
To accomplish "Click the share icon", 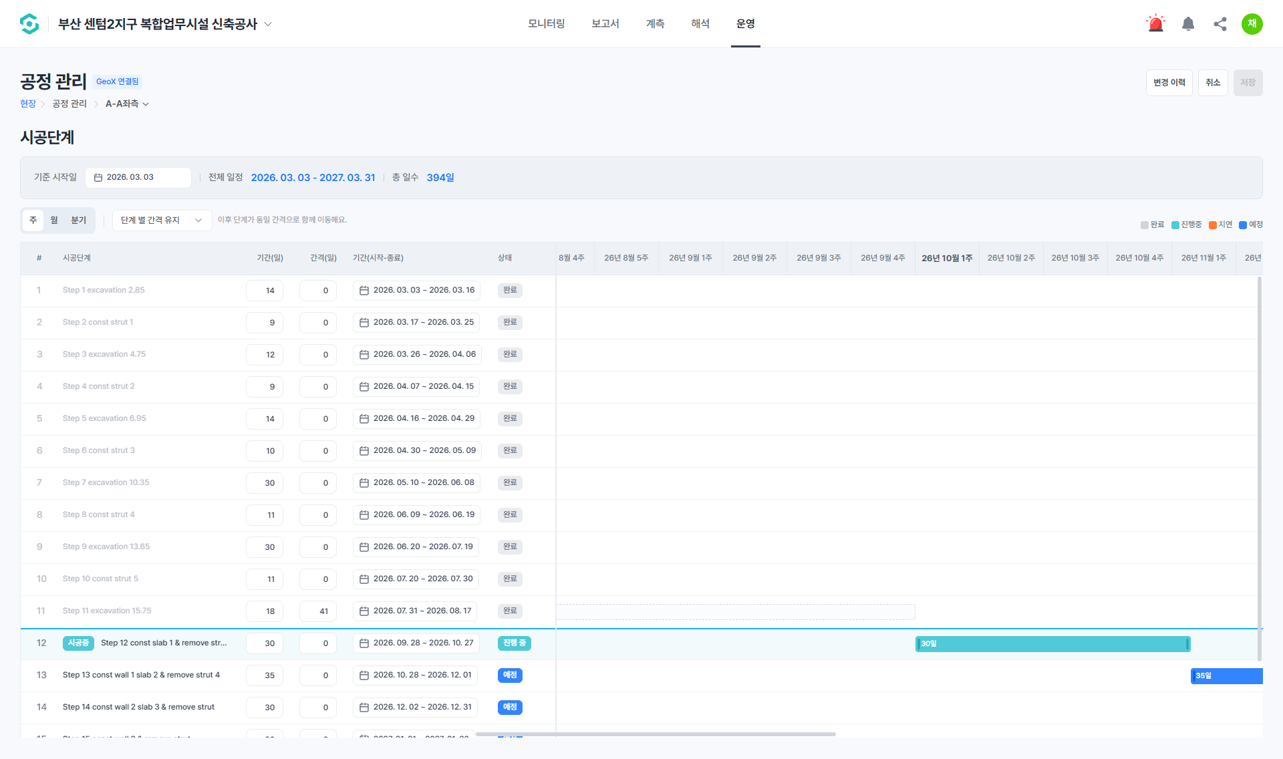I will tap(1220, 24).
